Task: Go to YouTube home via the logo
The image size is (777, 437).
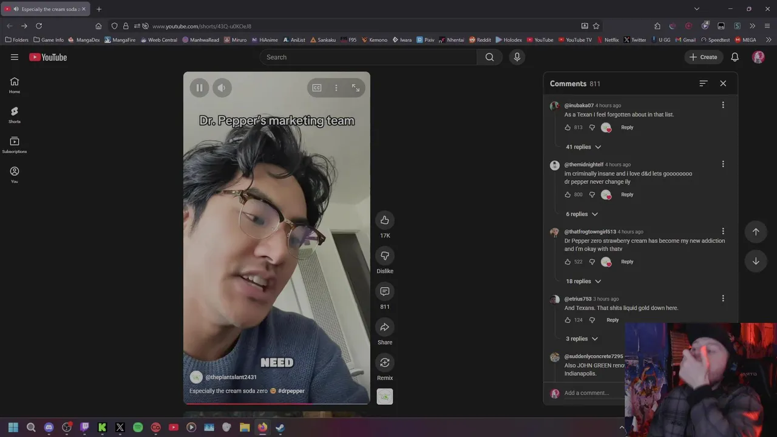Action: (x=48, y=57)
